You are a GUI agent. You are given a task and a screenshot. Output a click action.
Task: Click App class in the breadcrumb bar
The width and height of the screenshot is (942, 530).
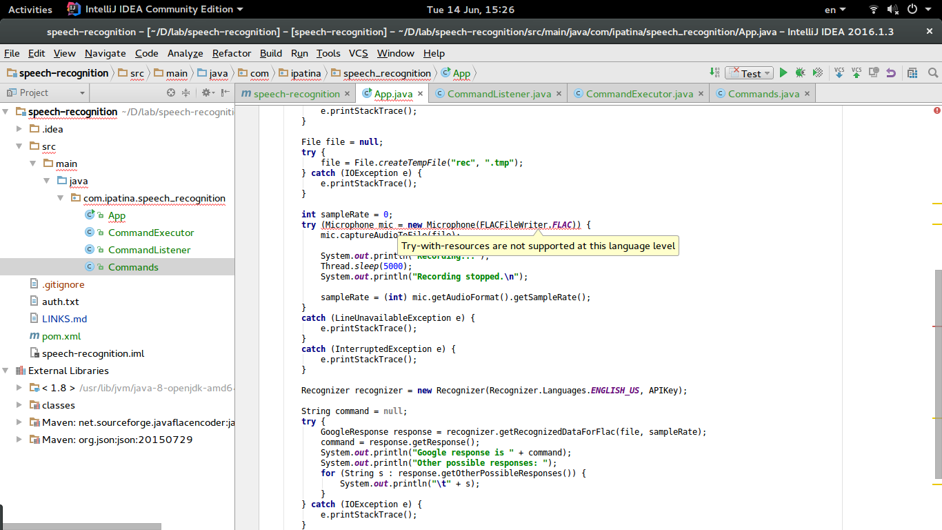(x=456, y=73)
